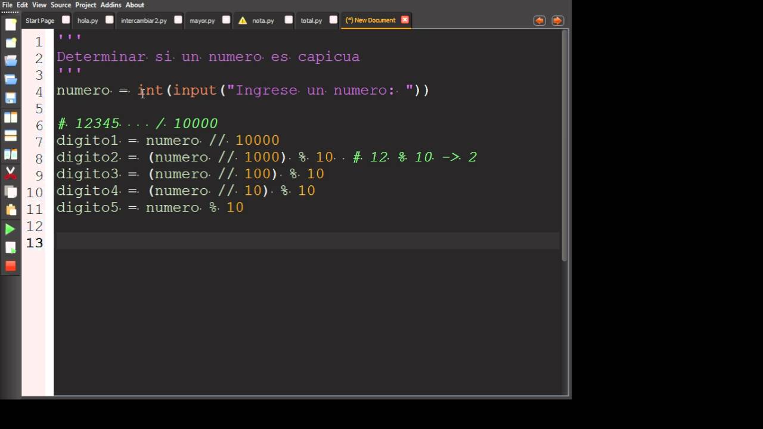The image size is (763, 429).
Task: Close the hola.py tab
Action: [x=109, y=20]
